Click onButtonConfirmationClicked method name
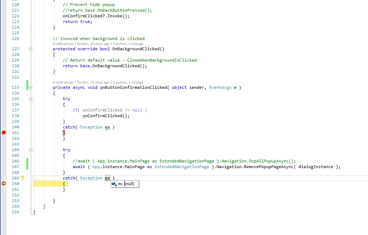The height and width of the screenshot is (235, 368). 133,87
